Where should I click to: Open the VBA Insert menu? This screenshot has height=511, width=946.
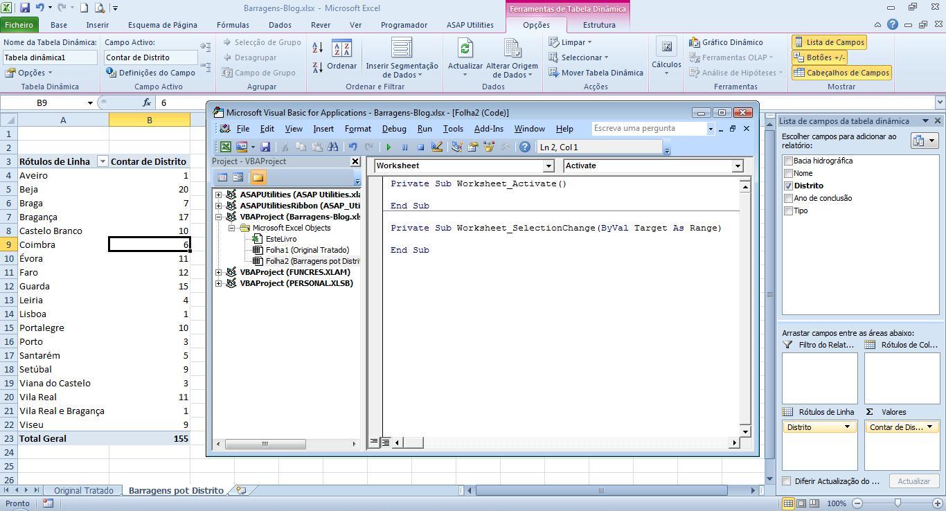click(323, 129)
